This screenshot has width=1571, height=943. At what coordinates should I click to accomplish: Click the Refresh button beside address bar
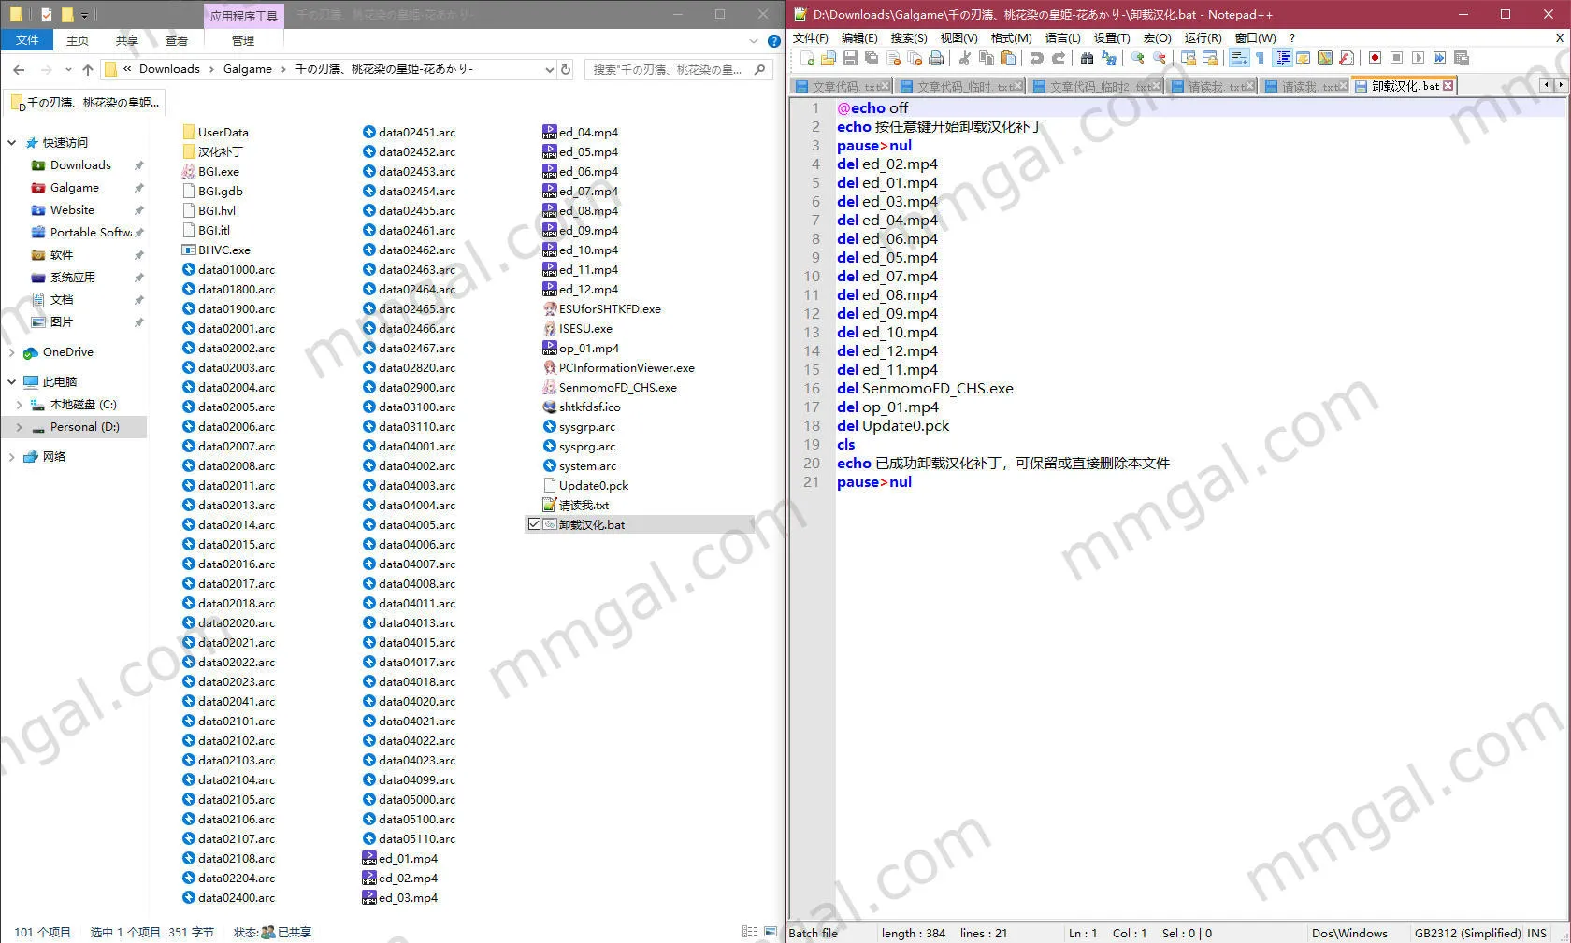[566, 69]
